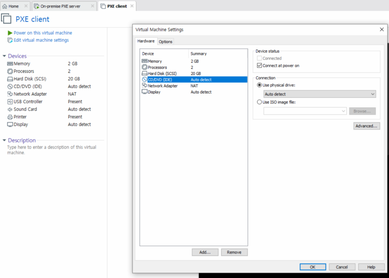Close the Virtual Machine Settings dialog
The height and width of the screenshot is (278, 389).
(382, 30)
